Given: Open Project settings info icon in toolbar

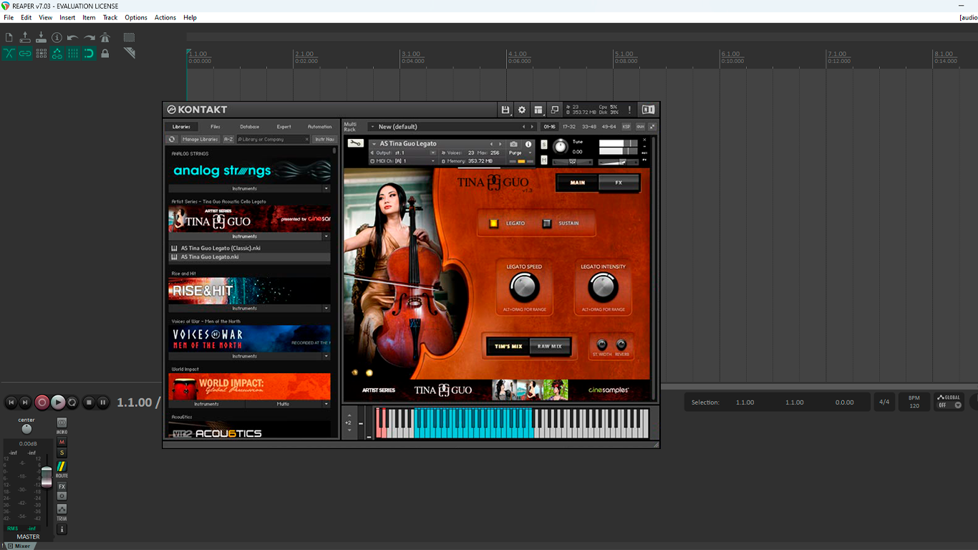Looking at the screenshot, I should tap(57, 37).
